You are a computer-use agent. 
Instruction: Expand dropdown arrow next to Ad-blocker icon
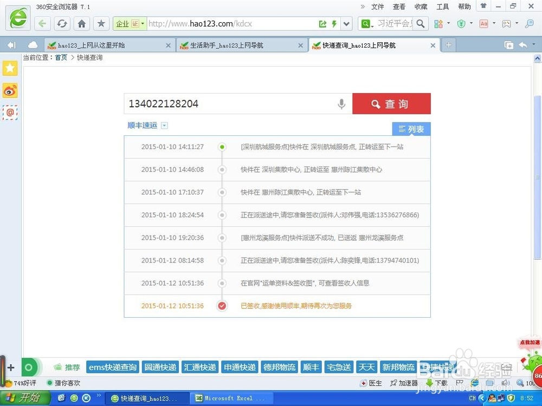(494, 23)
